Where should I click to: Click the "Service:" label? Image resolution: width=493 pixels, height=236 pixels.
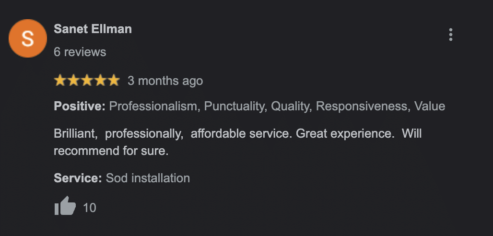[x=78, y=178]
